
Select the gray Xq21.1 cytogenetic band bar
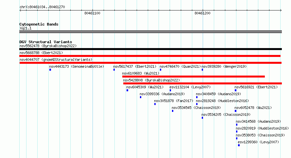pyautogui.click(x=150, y=32)
